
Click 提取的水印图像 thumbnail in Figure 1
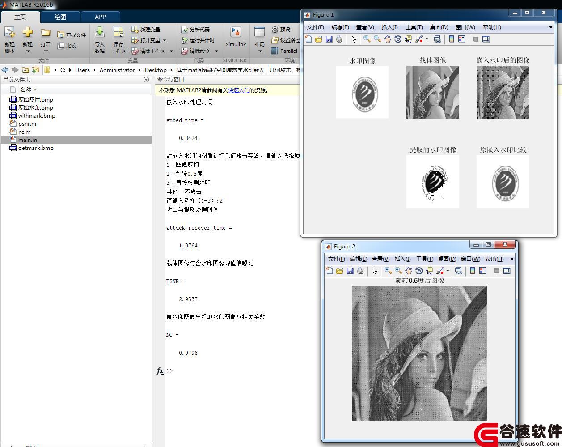pyautogui.click(x=433, y=182)
